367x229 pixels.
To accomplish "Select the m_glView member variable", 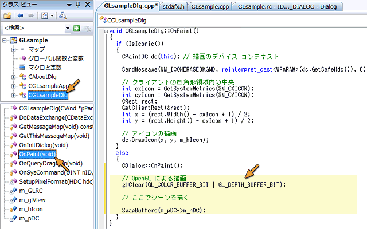I will [x=32, y=200].
